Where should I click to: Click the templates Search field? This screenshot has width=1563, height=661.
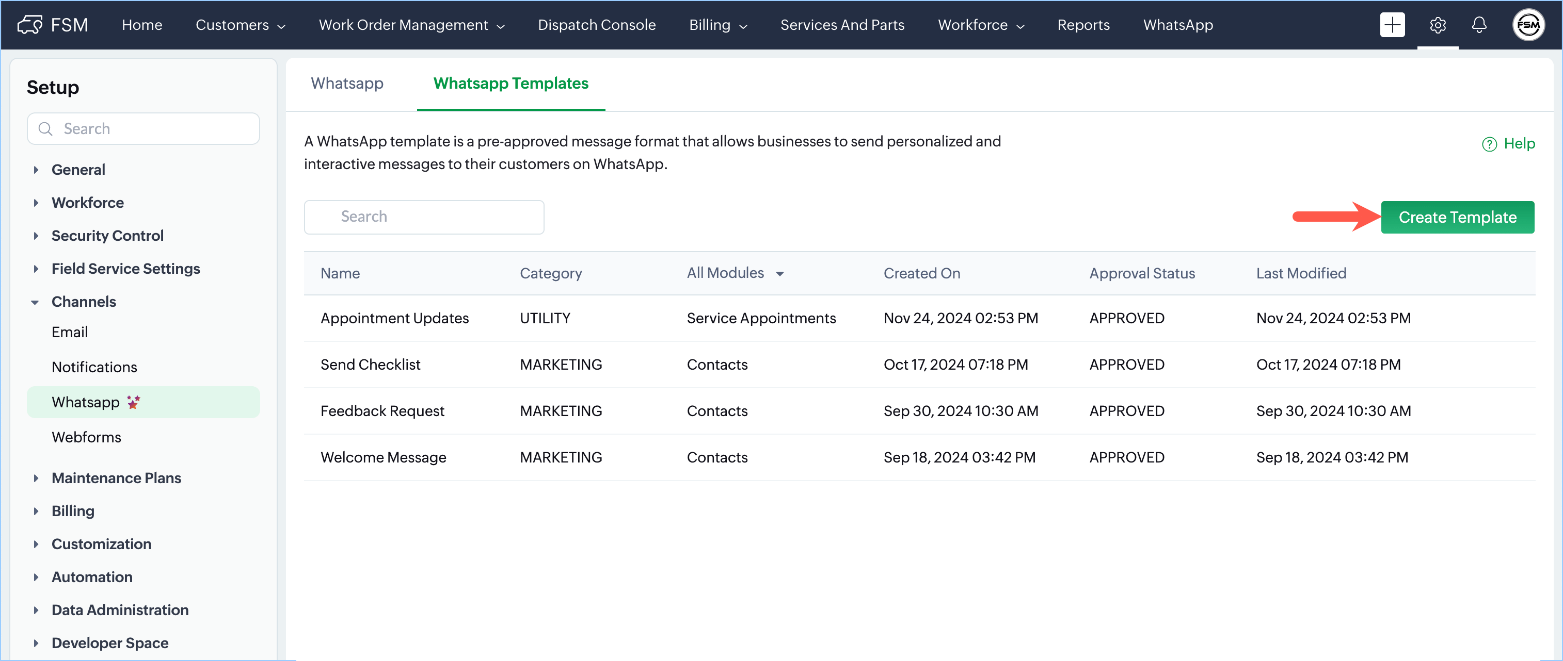tap(424, 217)
